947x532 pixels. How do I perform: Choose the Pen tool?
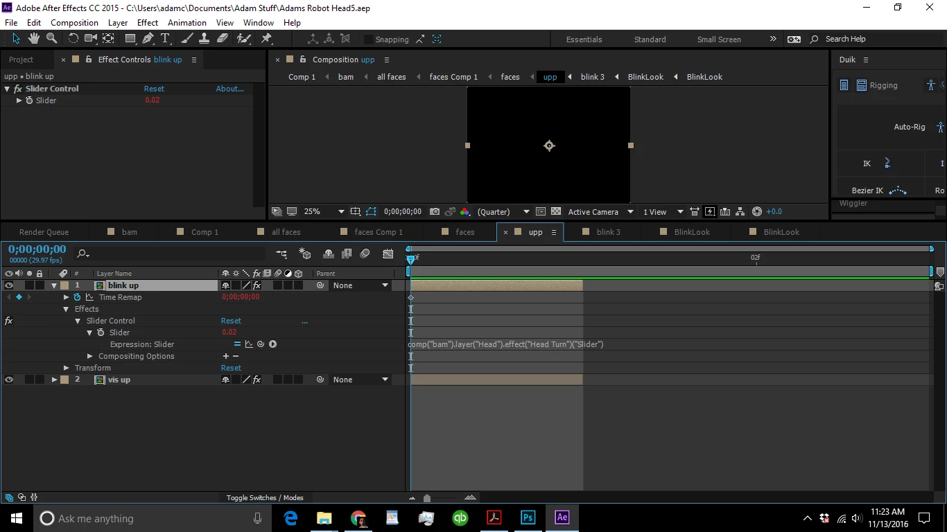pos(148,39)
